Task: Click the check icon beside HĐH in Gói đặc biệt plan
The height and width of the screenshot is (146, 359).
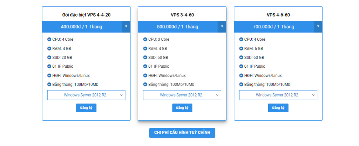Action: pos(49,75)
